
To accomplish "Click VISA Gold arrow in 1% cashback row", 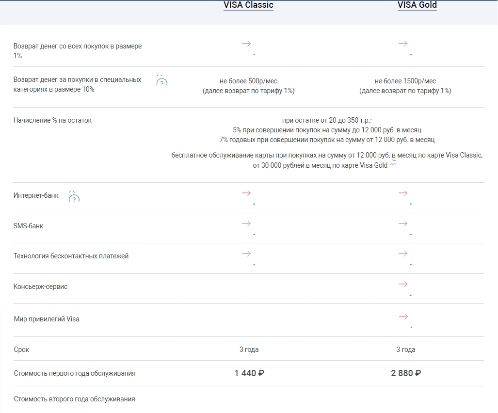I will 403,44.
